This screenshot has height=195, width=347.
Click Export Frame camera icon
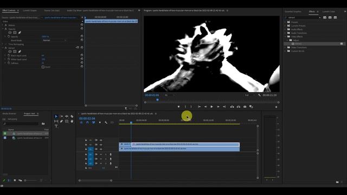[245, 107]
